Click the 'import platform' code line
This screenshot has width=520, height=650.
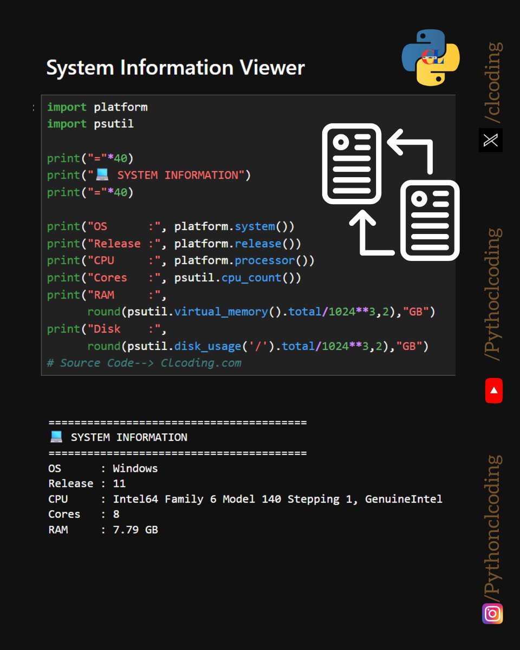tap(97, 107)
